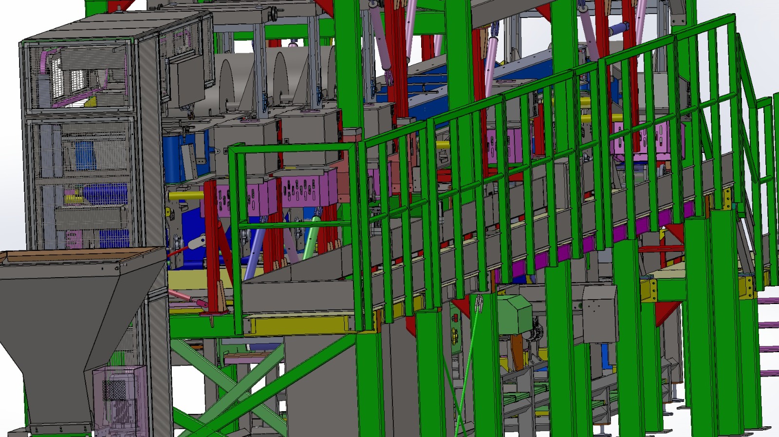This screenshot has width=779, height=437.
Task: Click the yellow cylinder beside the red post
Action: pyautogui.click(x=186, y=196)
